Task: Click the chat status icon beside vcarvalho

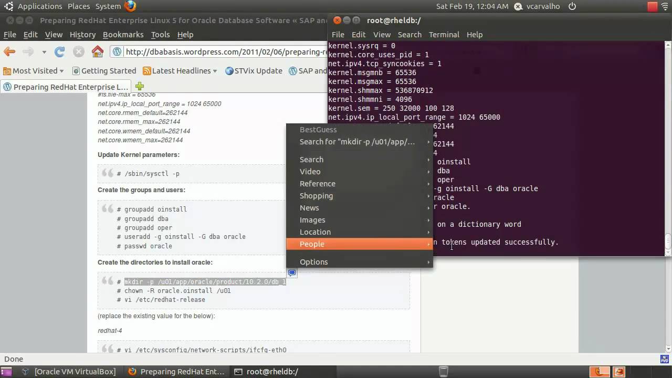Action: [x=519, y=6]
